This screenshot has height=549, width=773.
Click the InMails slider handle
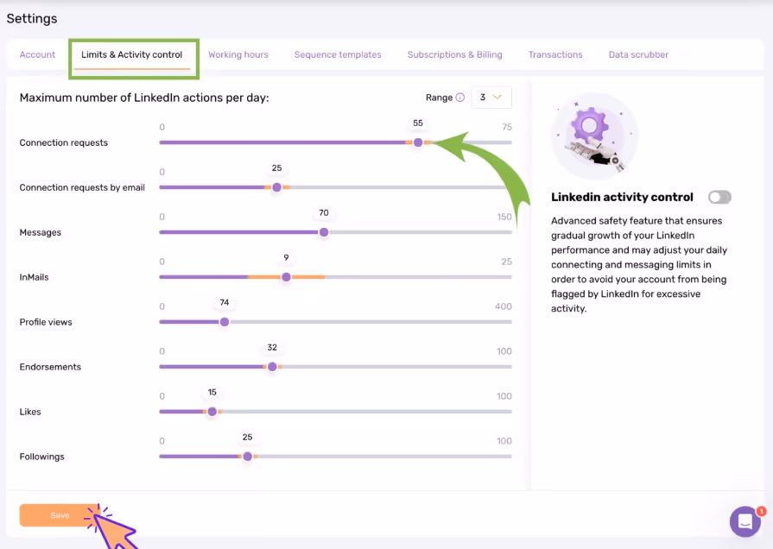point(287,277)
